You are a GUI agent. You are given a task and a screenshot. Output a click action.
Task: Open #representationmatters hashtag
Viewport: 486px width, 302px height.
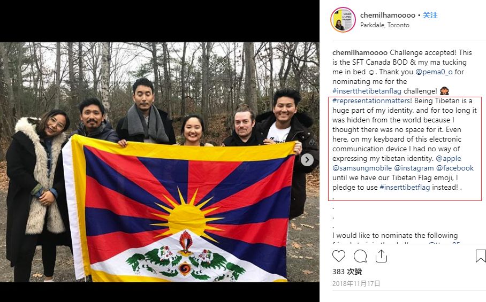coord(372,101)
